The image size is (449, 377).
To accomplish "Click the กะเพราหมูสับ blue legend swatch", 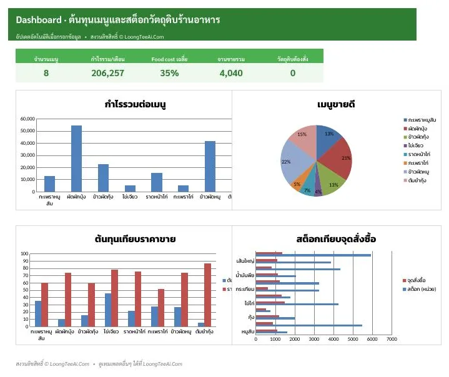I will click(x=405, y=120).
